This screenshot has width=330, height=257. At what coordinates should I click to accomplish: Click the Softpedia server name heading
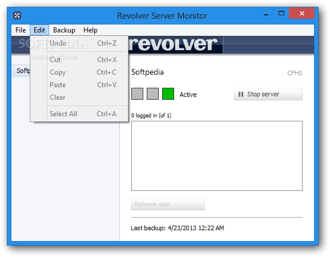click(x=147, y=72)
